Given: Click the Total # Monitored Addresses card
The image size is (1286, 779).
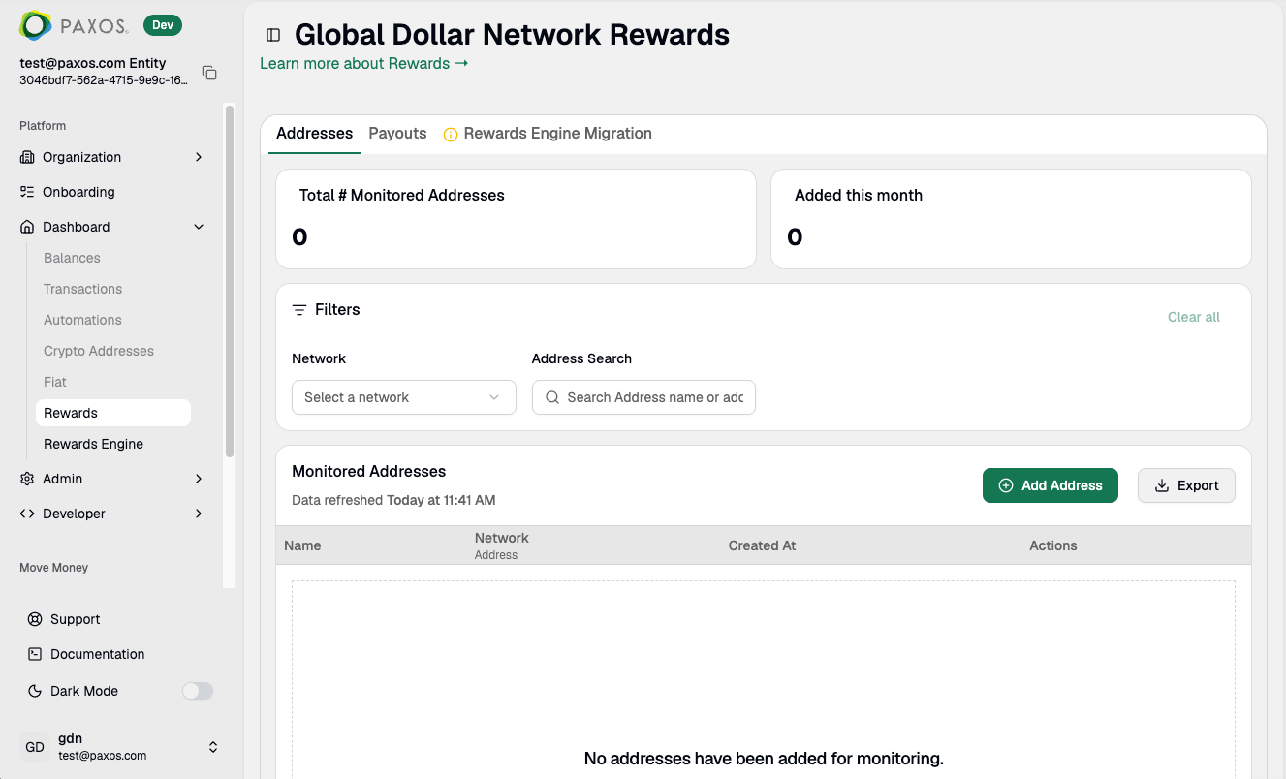Looking at the screenshot, I should pyautogui.click(x=516, y=219).
